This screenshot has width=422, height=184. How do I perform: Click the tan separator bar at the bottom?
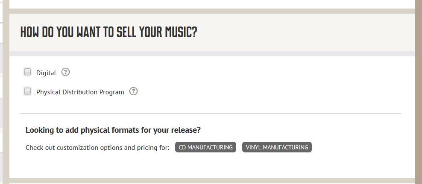coord(212,181)
